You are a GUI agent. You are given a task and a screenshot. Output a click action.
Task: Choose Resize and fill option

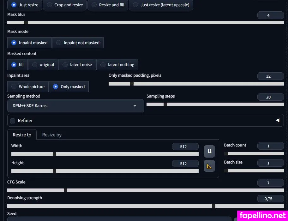click(108, 5)
